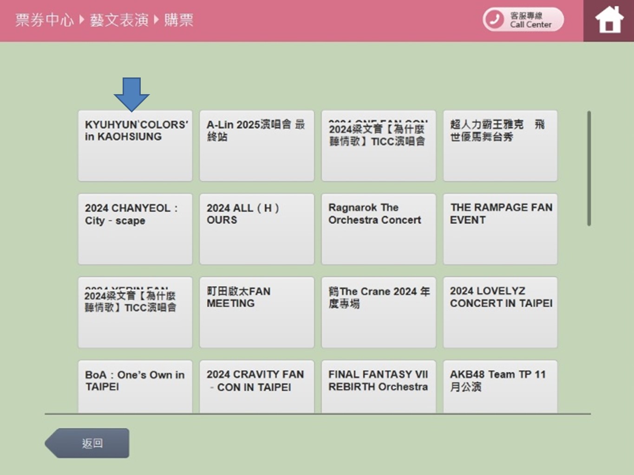Pick the 超人力霸王雅克 飛世優馬舞台秀 event
This screenshot has height=475, width=634.
coord(500,146)
